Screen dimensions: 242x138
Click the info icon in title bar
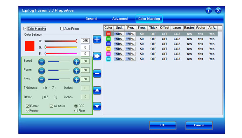209,11
